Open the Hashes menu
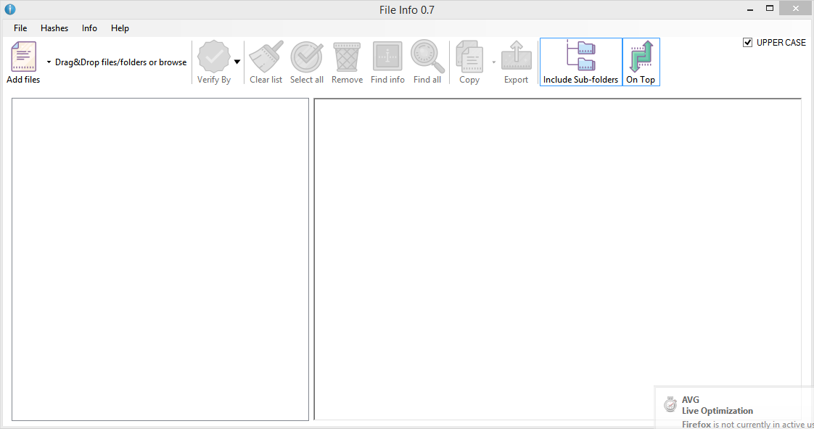Image resolution: width=814 pixels, height=429 pixels. (54, 28)
